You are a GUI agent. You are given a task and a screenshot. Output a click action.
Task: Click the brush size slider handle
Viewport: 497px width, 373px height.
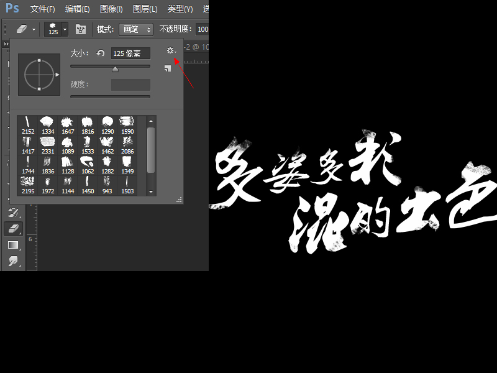115,69
